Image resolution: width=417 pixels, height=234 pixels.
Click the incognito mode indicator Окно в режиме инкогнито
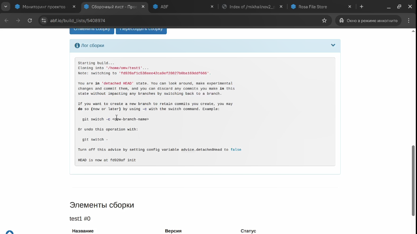[x=368, y=21]
